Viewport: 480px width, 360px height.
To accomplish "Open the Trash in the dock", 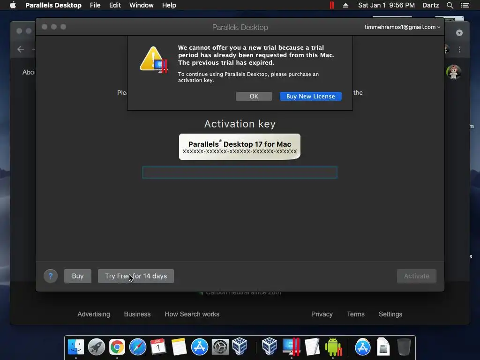I will (x=404, y=347).
